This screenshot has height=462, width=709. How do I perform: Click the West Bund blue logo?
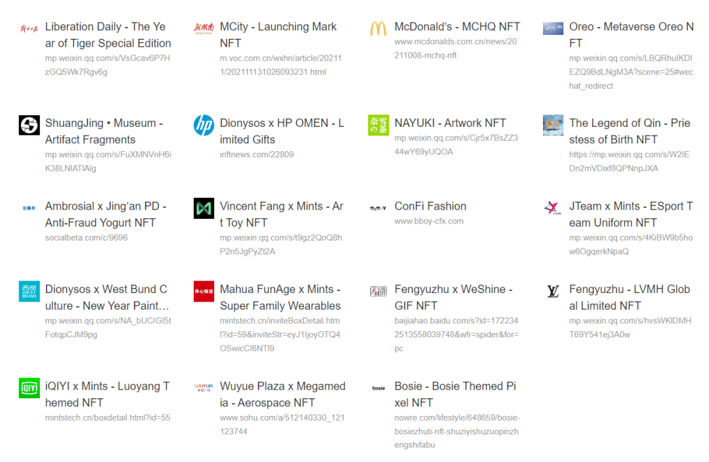pyautogui.click(x=29, y=291)
